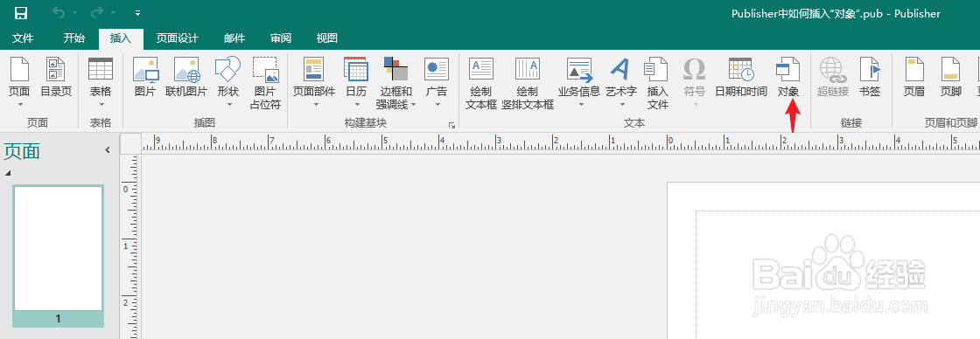980x339 pixels.
Task: Click the 页脚 footer icon
Action: click(950, 69)
